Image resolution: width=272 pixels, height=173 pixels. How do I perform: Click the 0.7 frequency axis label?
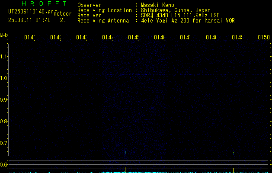[3, 143]
